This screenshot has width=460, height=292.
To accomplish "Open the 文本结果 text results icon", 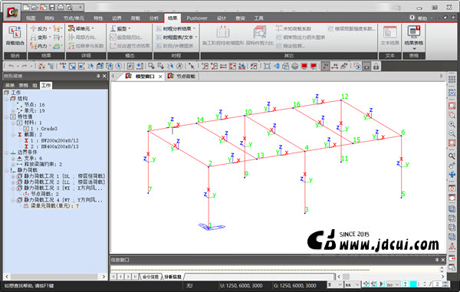I will click(x=389, y=36).
